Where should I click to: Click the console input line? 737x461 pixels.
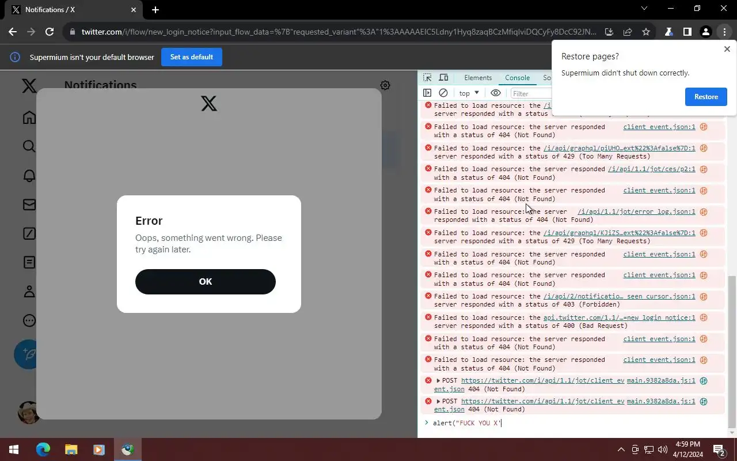pyautogui.click(x=576, y=423)
